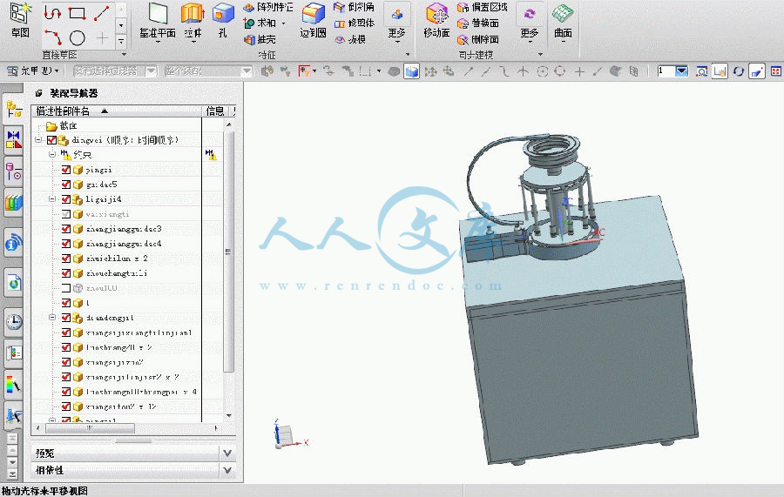This screenshot has height=497, width=784.
Task: Expand the 相依性 dependencies panel
Action: coord(227,470)
